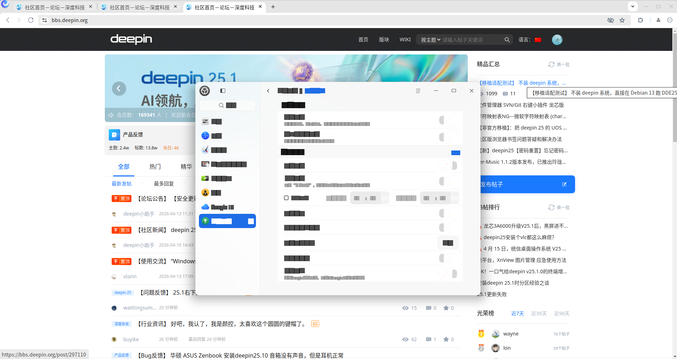Click the forum search magnifier icon
677x359 pixels.
pyautogui.click(x=507, y=40)
